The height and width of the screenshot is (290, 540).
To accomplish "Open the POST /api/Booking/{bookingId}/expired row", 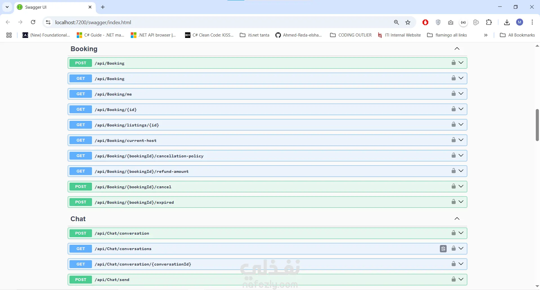I will [267, 202].
